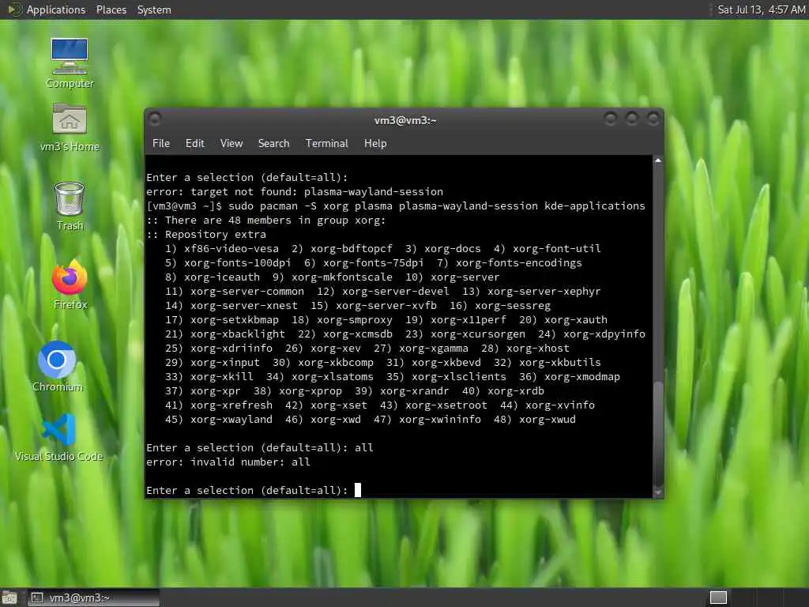This screenshot has height=607, width=809.
Task: Click the show desktop icon in bottom panel
Action: point(9,598)
